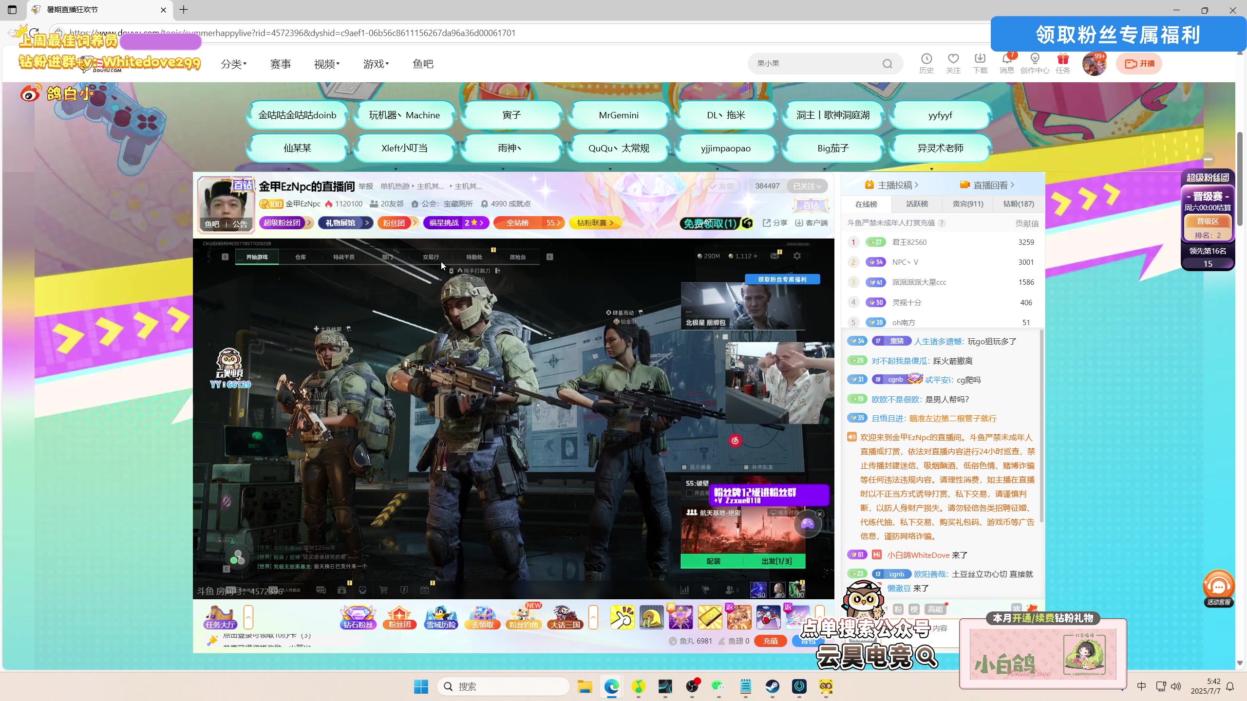Switch to the 钻粉(187) tab
1247x701 pixels.
1019,203
